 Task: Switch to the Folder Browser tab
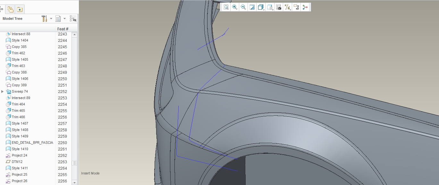click(x=11, y=9)
